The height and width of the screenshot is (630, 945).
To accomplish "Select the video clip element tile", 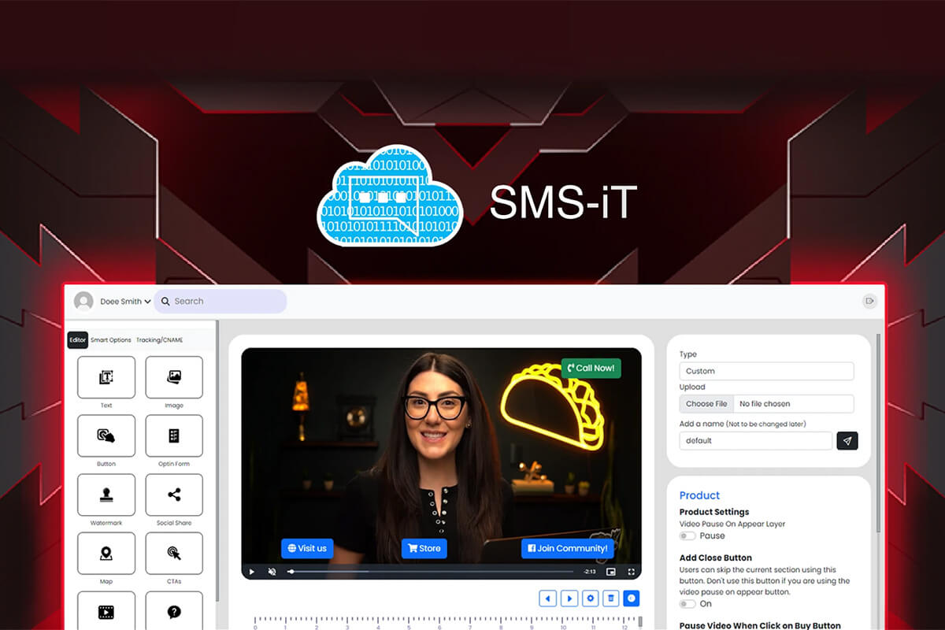I will 106,611.
